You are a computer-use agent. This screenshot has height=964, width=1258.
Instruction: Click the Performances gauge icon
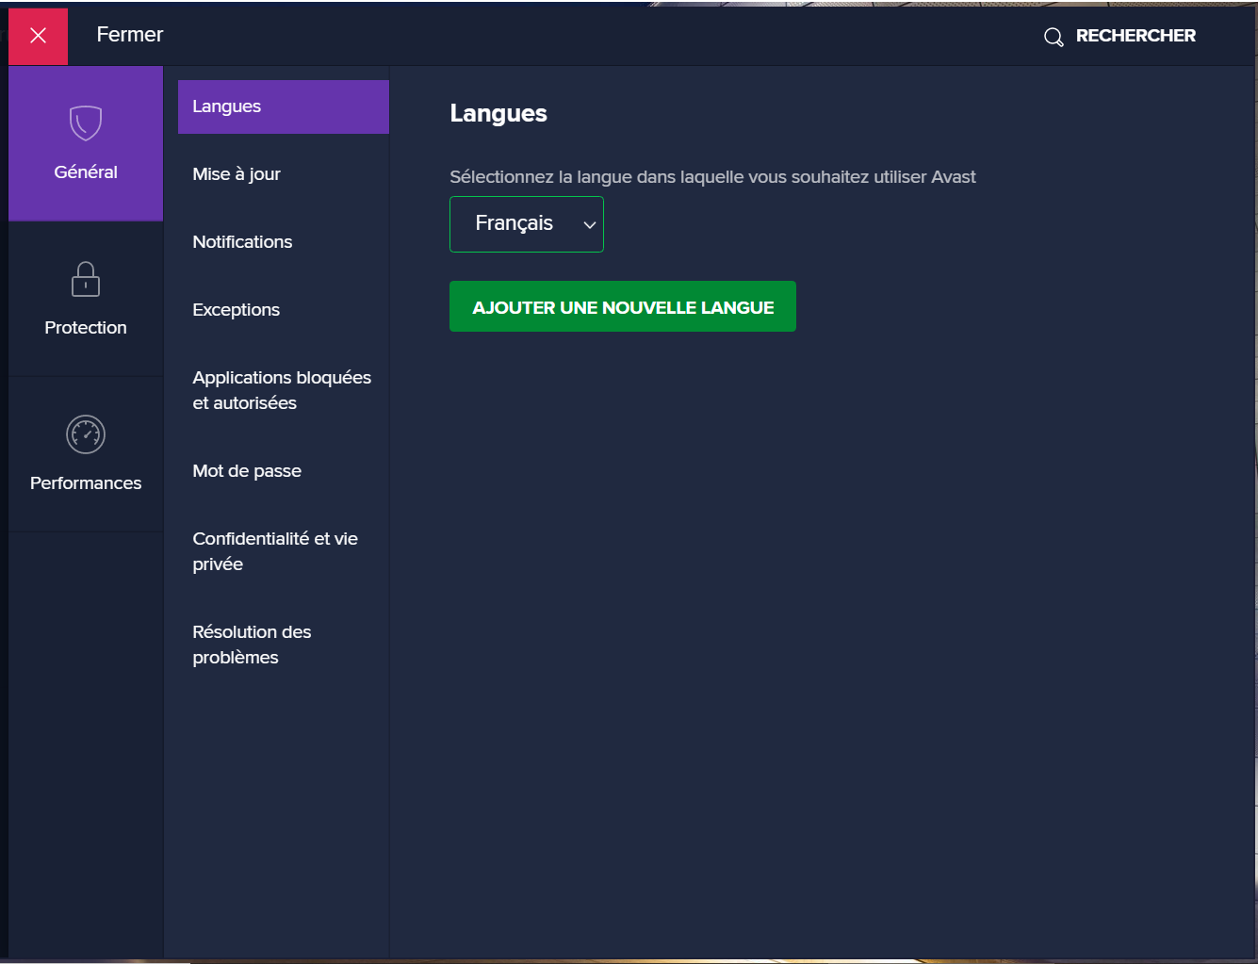click(x=86, y=434)
